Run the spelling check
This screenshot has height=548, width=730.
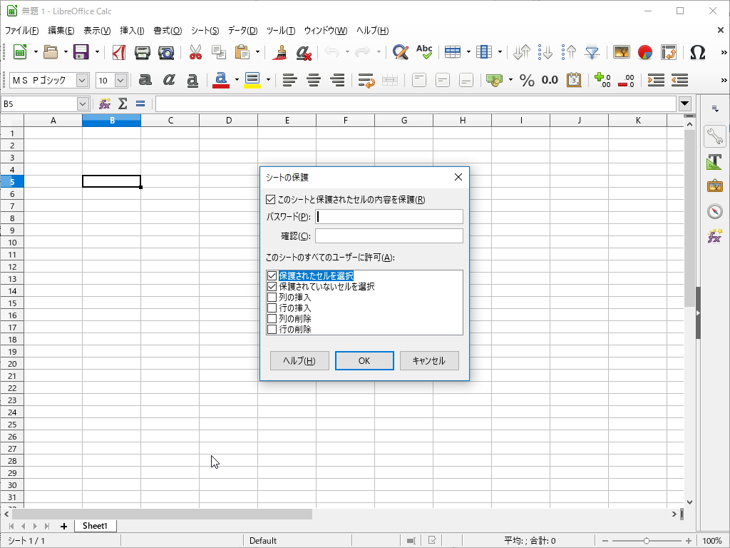(x=423, y=51)
